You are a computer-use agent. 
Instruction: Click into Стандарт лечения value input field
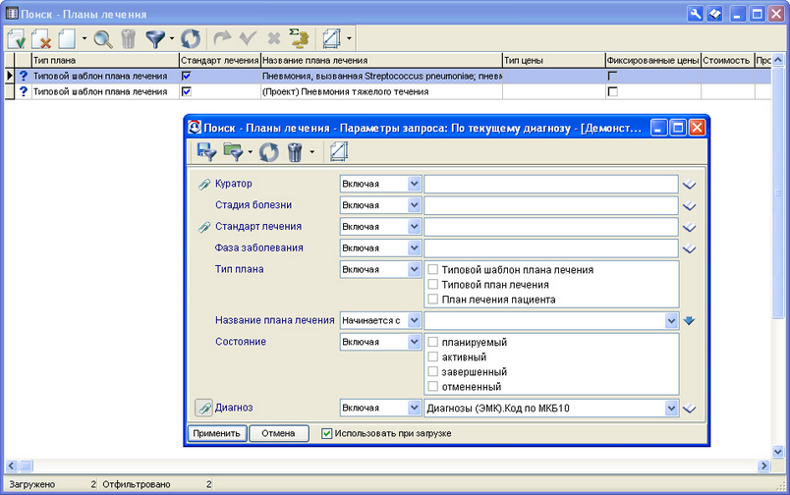click(x=551, y=227)
